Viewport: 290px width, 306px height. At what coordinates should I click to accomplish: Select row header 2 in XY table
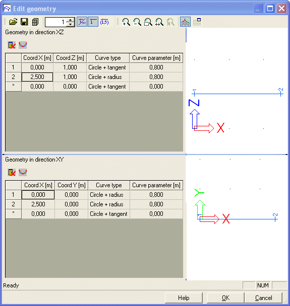coord(14,204)
